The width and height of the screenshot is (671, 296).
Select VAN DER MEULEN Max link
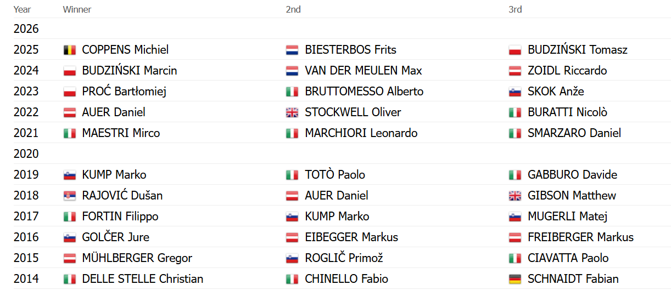[364, 71]
